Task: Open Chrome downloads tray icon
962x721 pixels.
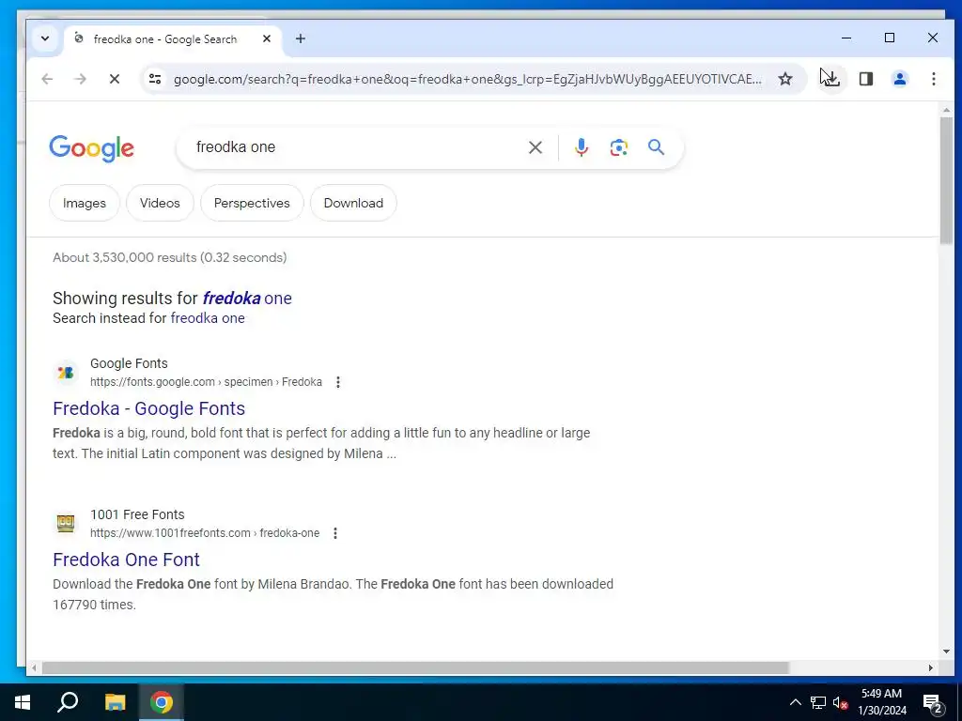Action: [x=831, y=79]
